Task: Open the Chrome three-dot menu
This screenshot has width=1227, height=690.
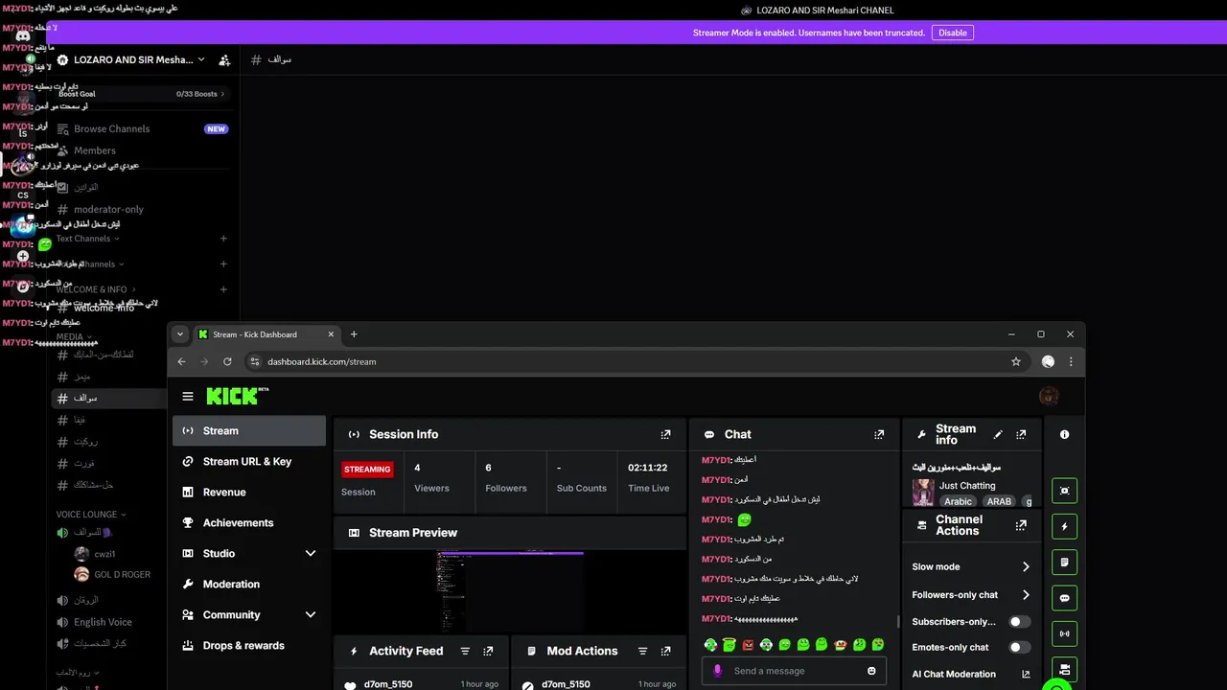Action: click(1071, 361)
